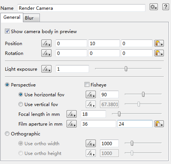This screenshot has width=171, height=164.
Task: Click the Light exposure slider handle
Action: click(126, 69)
